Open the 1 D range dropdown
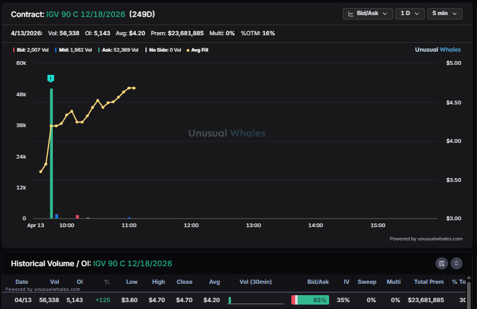This screenshot has width=477, height=309. 410,14
